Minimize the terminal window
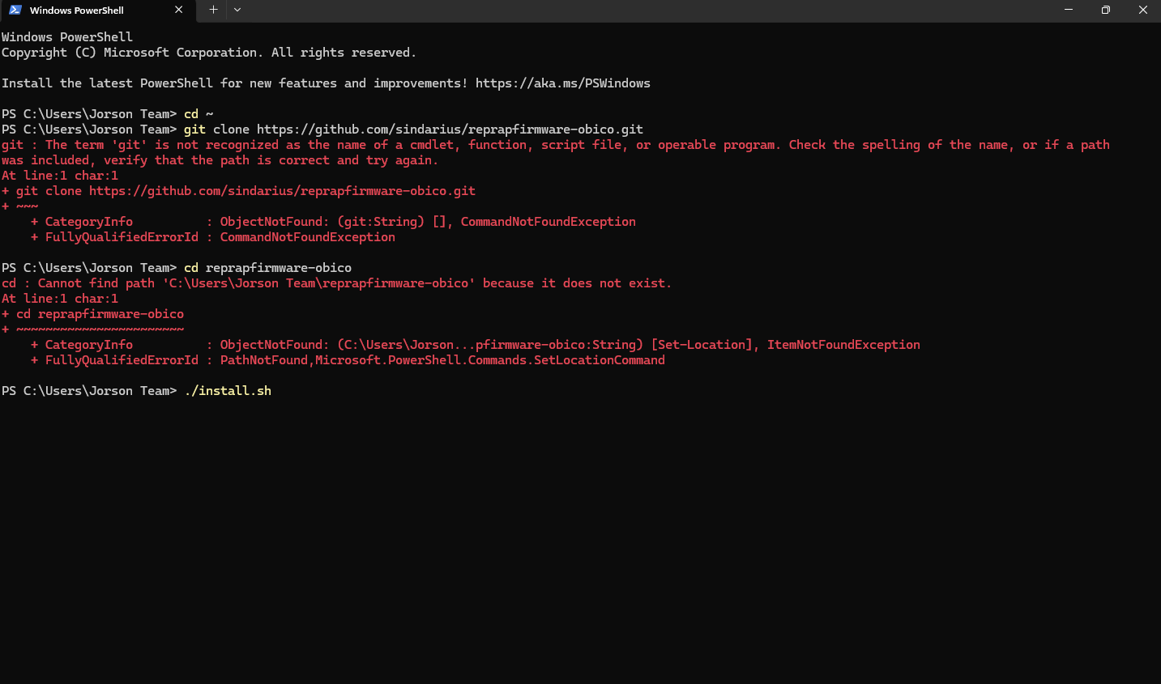1161x684 pixels. click(1069, 10)
